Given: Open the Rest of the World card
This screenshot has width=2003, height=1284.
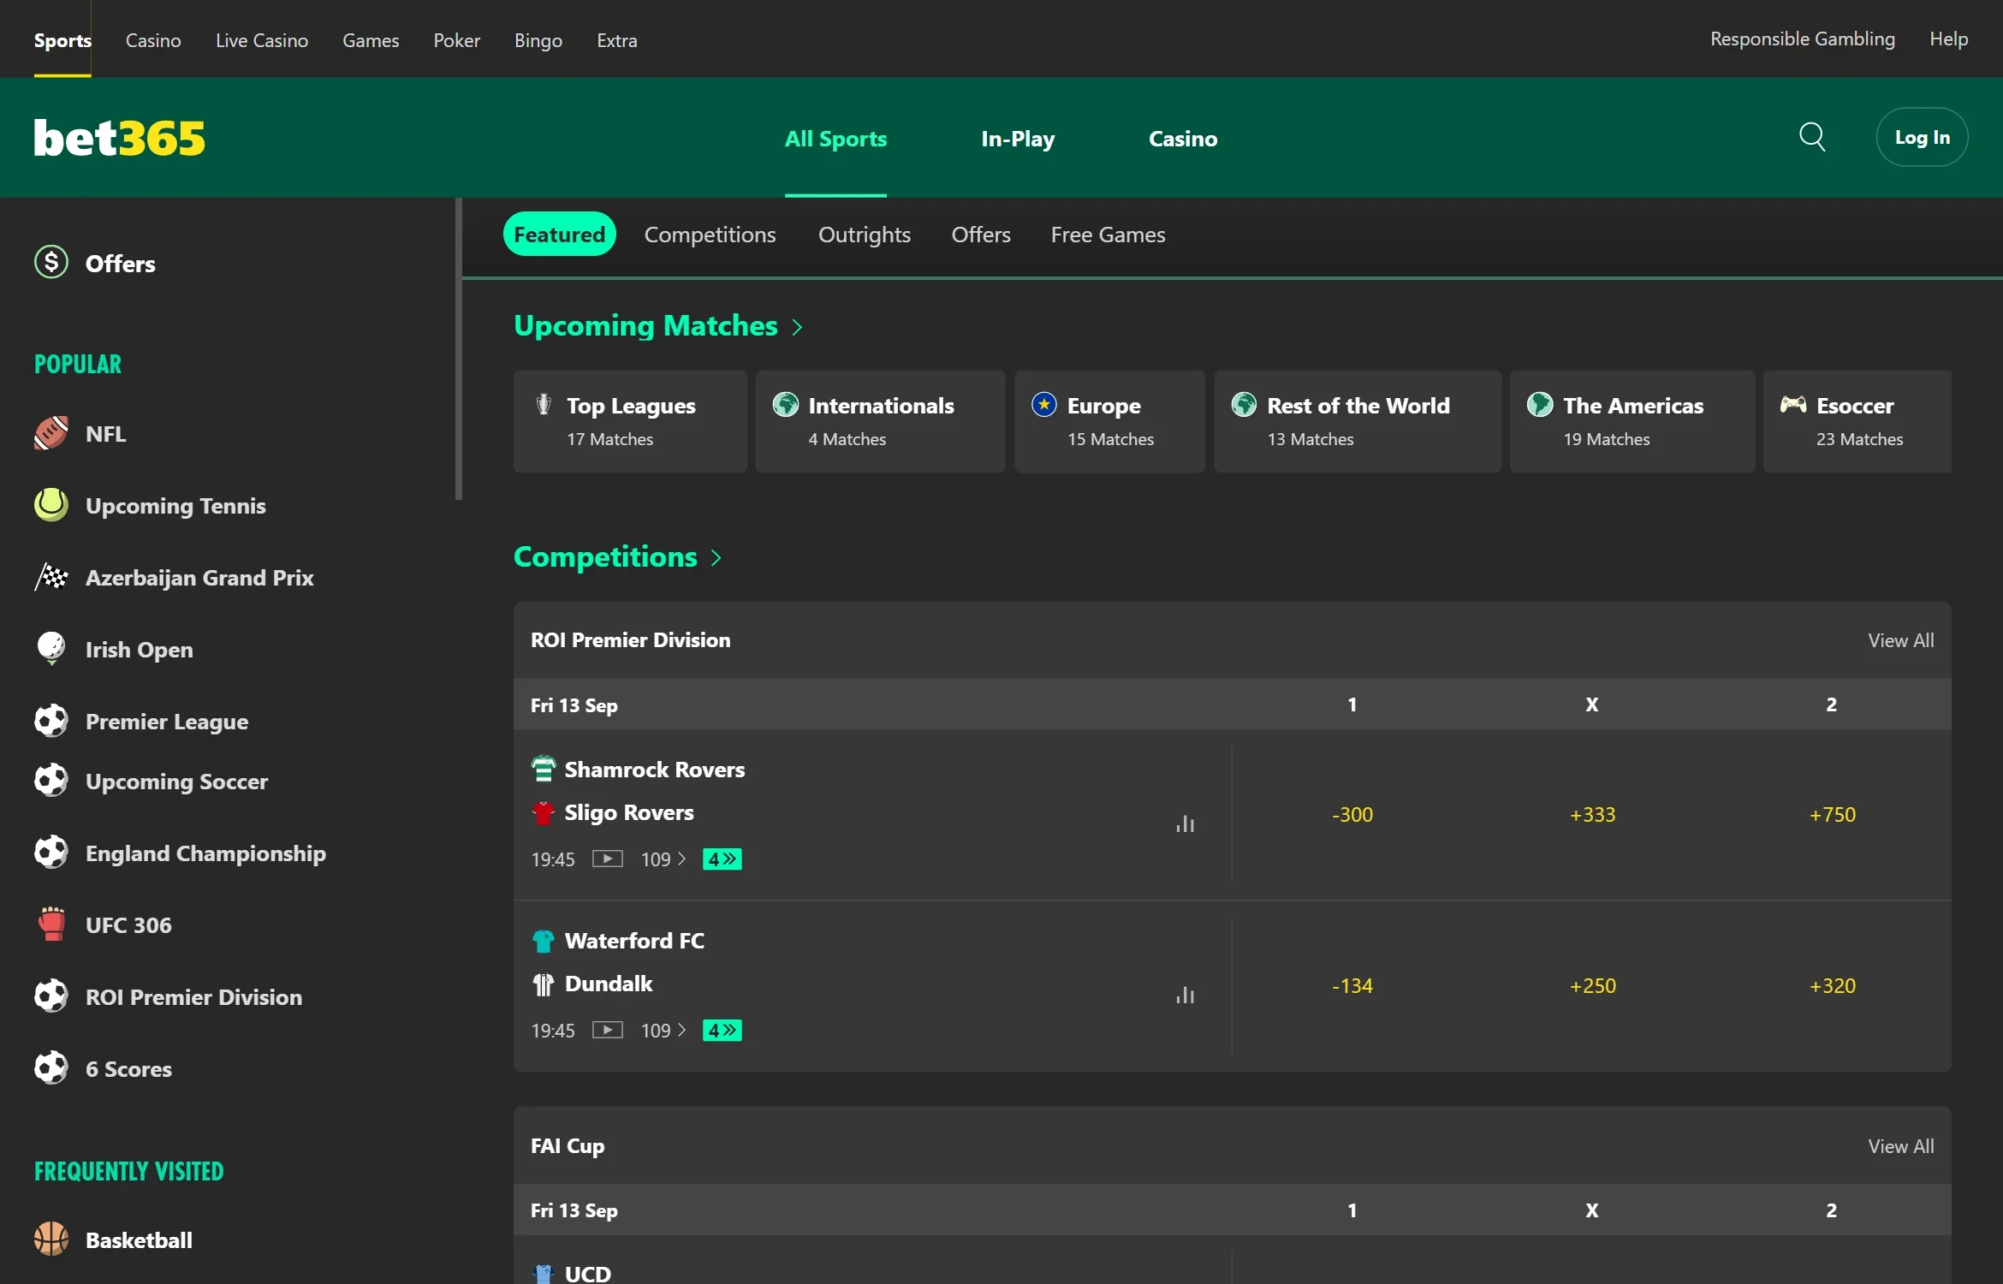Looking at the screenshot, I should (x=1358, y=421).
